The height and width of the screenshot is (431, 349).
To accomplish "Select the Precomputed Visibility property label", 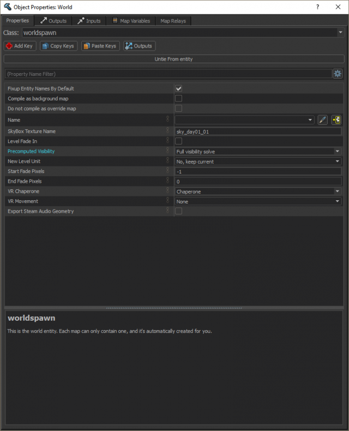I will pyautogui.click(x=31, y=151).
